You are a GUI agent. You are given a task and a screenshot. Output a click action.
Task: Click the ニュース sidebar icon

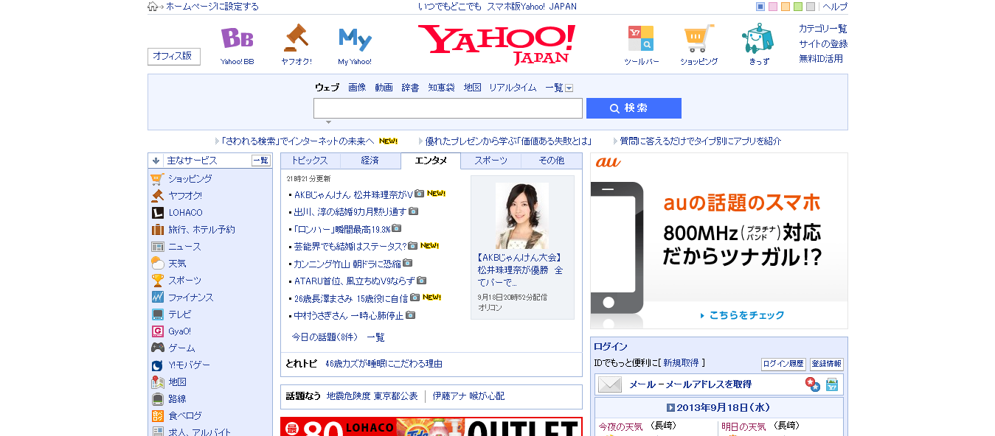click(157, 247)
